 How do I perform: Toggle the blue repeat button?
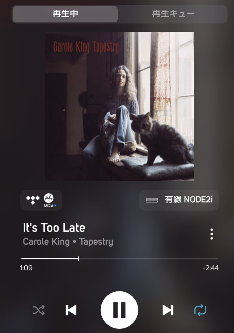(x=200, y=310)
